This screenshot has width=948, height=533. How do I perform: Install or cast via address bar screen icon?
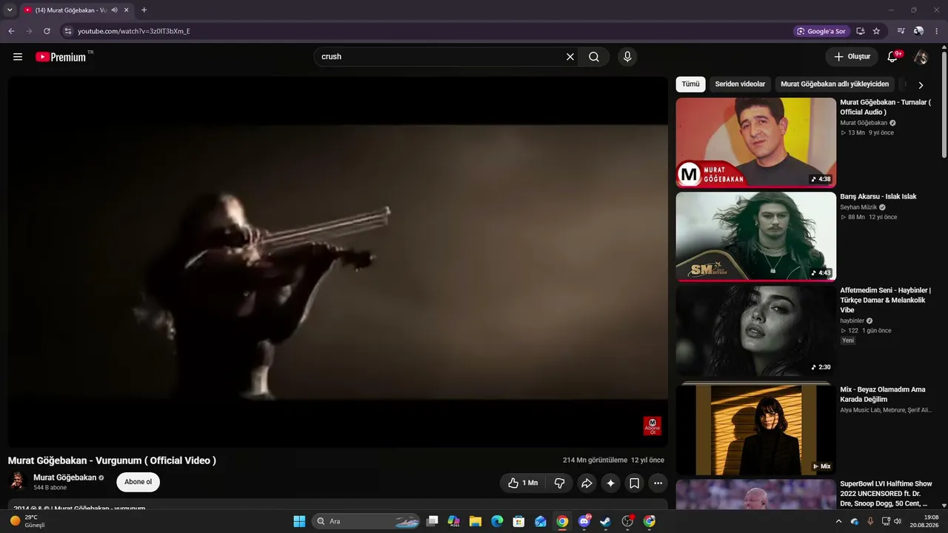[x=861, y=31]
